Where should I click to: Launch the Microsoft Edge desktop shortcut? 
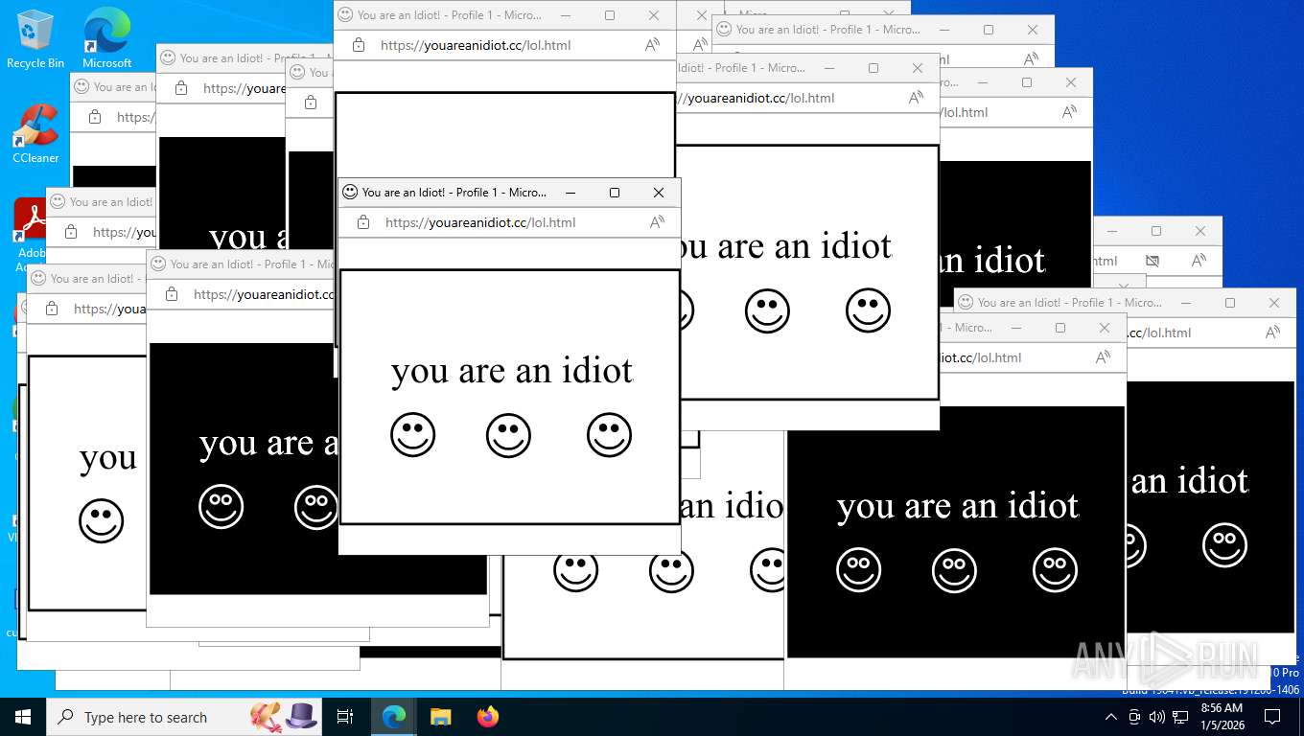(106, 38)
